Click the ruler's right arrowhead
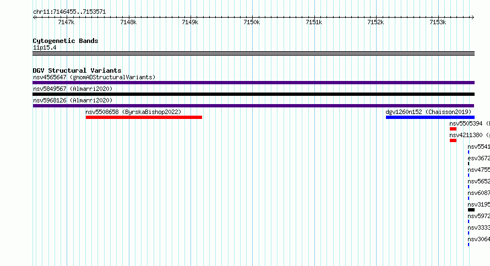 point(473,17)
